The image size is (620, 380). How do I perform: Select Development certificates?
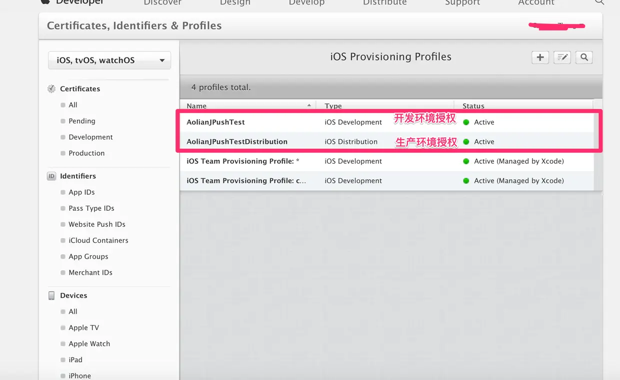coord(90,137)
